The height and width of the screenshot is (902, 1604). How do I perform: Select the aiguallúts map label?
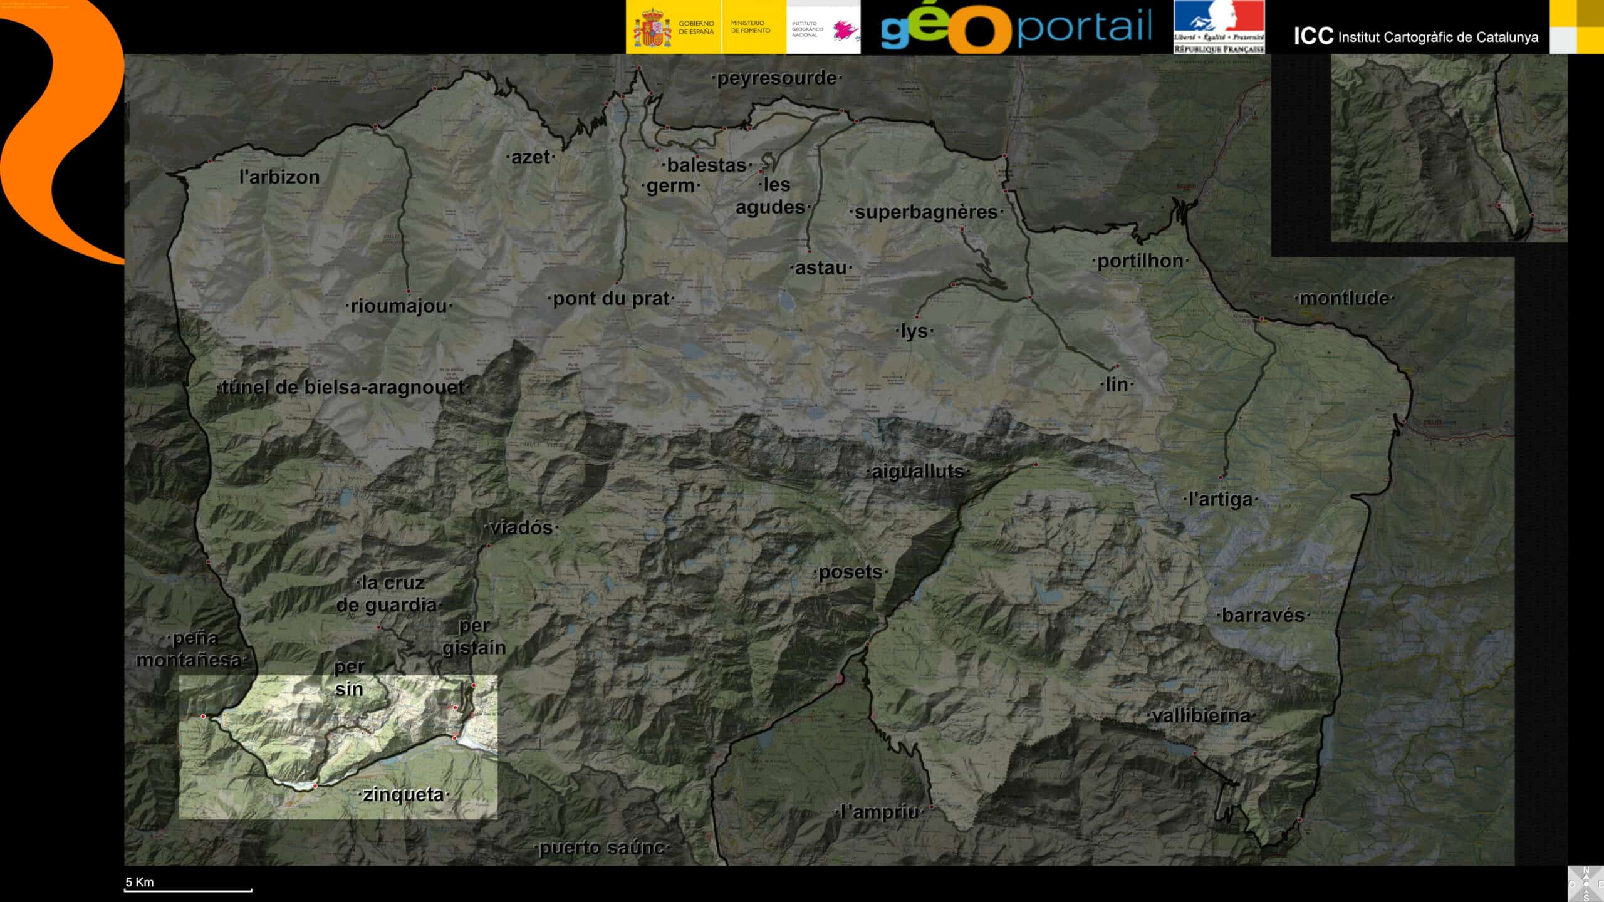[917, 472]
